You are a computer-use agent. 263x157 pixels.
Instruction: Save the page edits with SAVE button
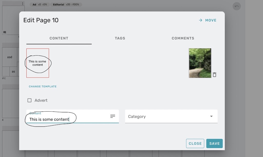214,143
